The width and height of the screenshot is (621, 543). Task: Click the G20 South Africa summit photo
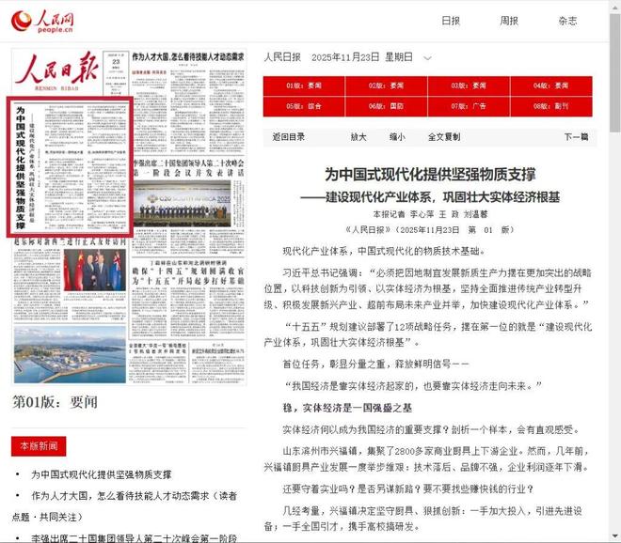[x=183, y=204]
